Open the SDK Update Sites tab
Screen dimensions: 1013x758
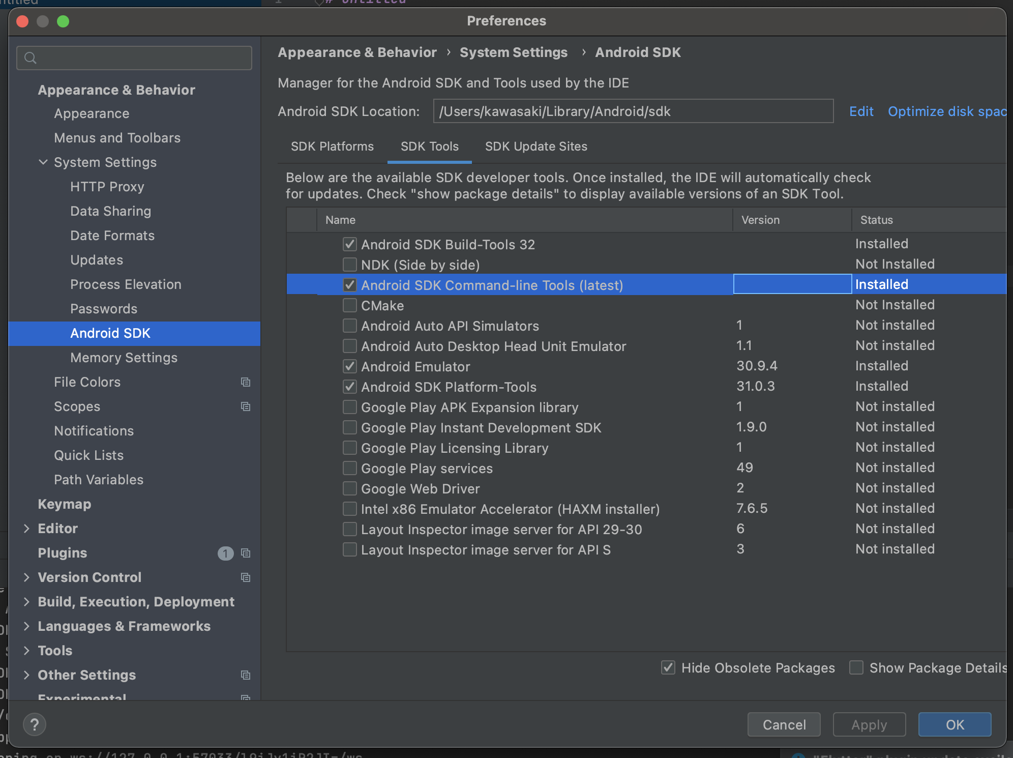(x=536, y=147)
